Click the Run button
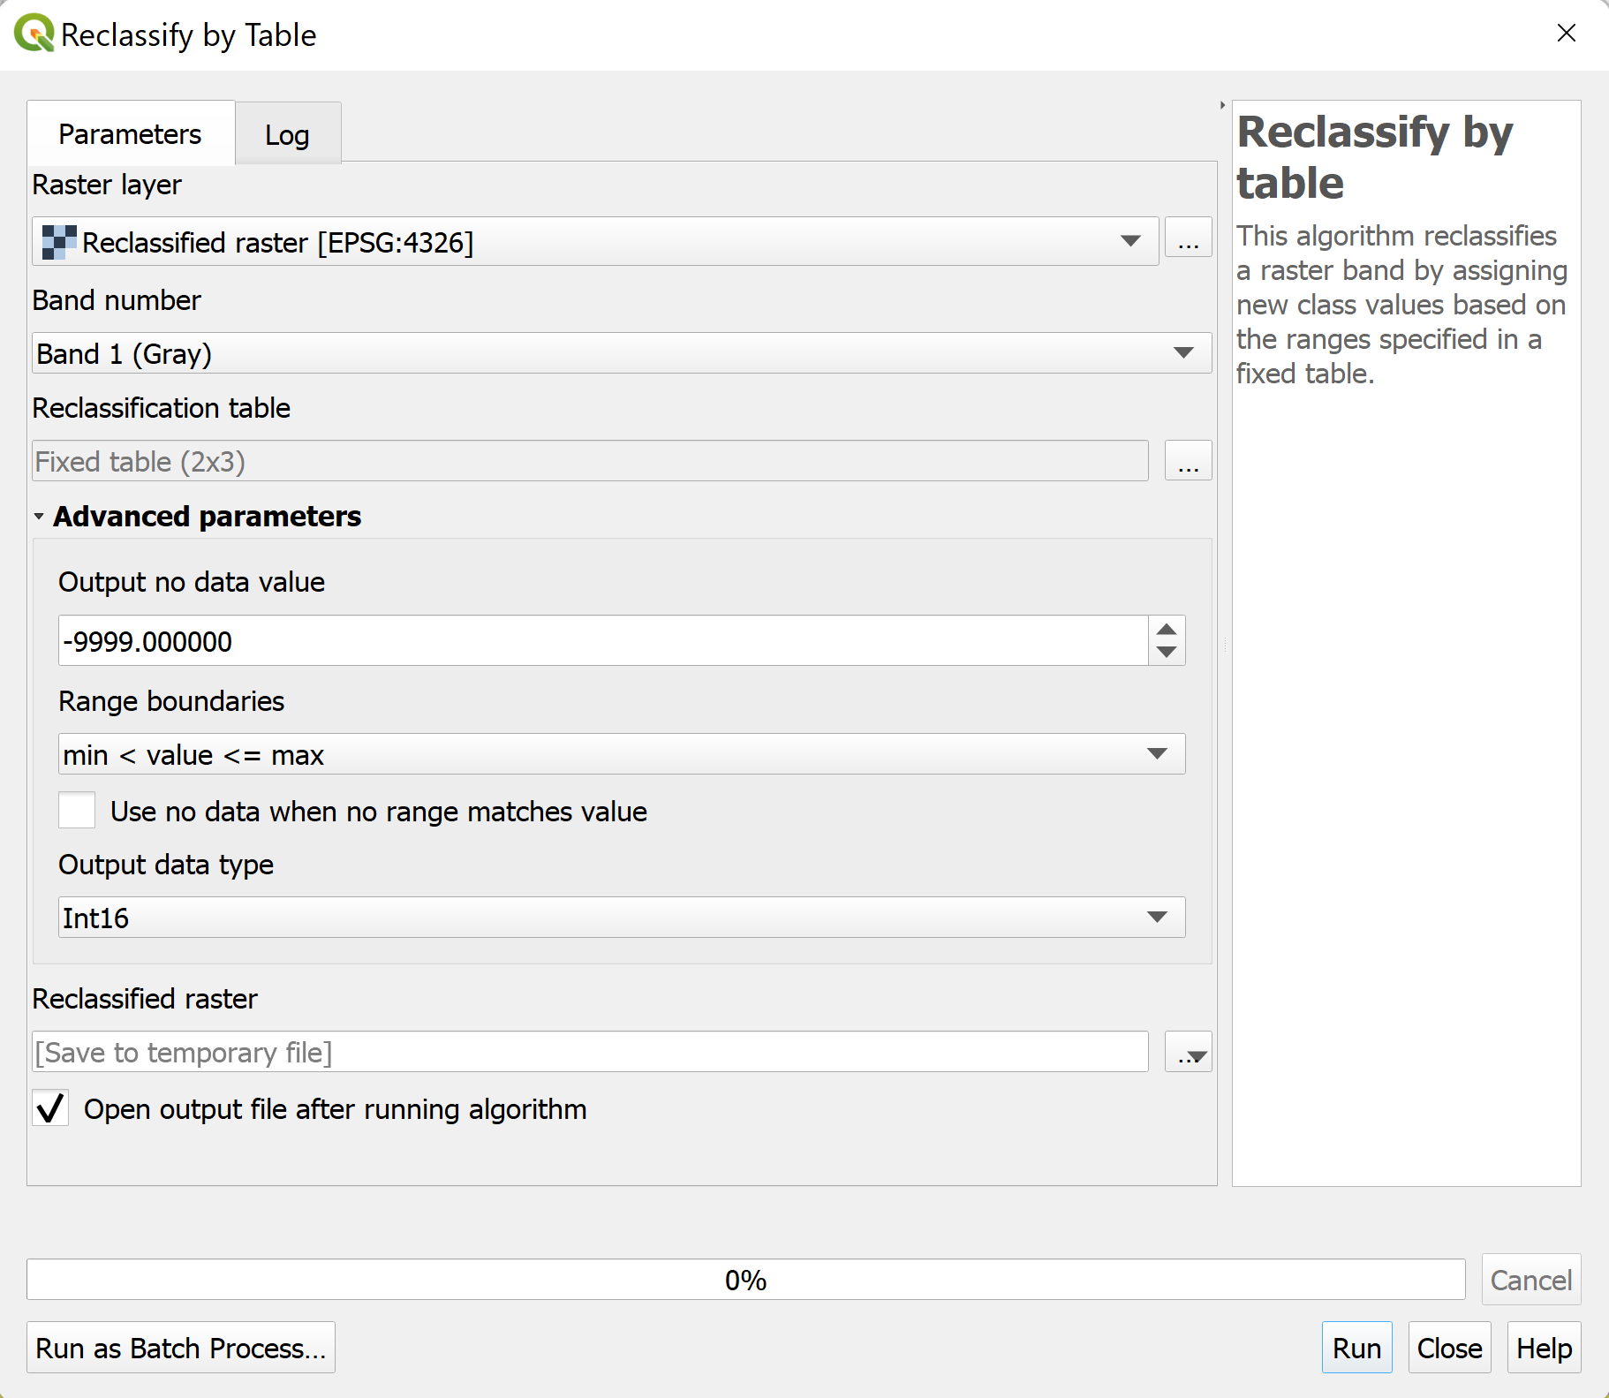Image resolution: width=1609 pixels, height=1398 pixels. [x=1356, y=1348]
